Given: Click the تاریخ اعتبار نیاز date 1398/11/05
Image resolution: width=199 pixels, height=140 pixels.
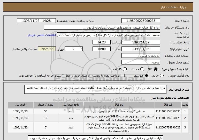Looking at the screenshot, I should [141, 49].
